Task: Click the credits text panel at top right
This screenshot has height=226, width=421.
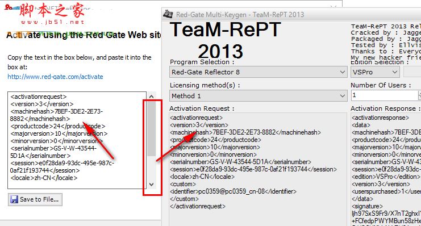Action: [386, 42]
